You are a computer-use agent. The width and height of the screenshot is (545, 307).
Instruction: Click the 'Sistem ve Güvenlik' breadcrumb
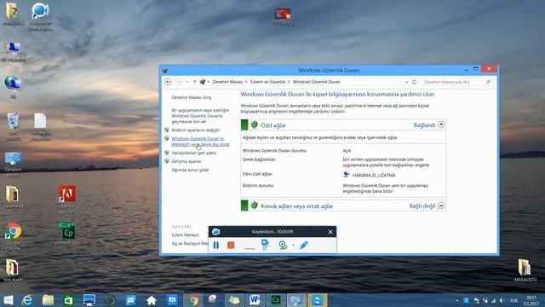267,82
